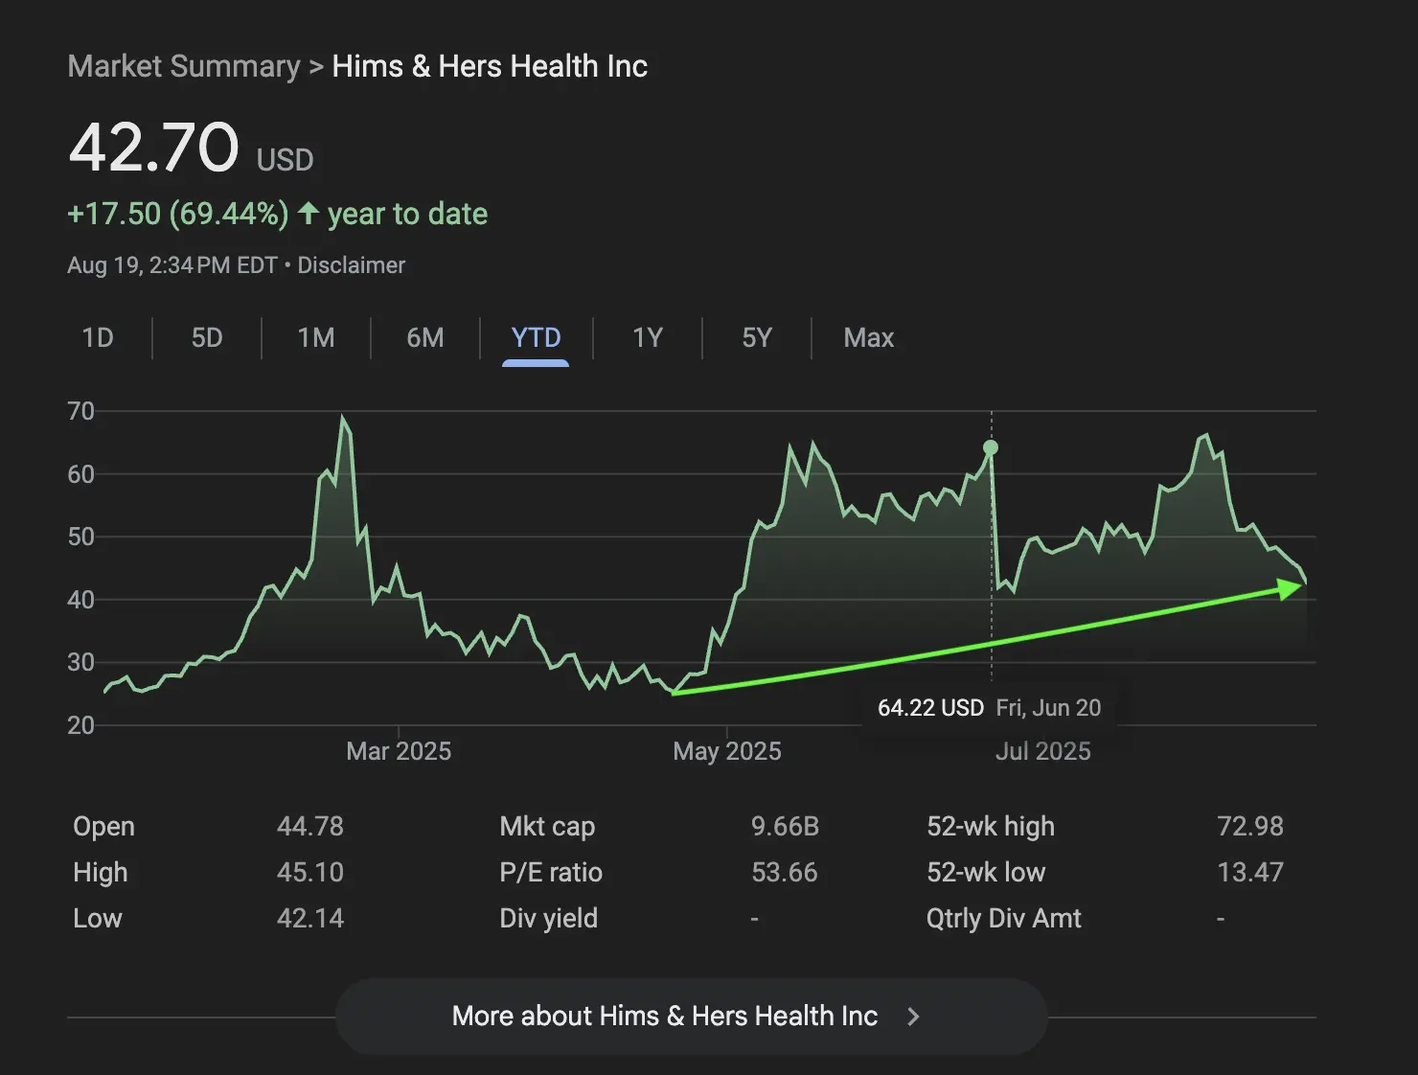Click the 52-wk low value 13.47
Screen dimensions: 1418x1075
click(x=1249, y=872)
